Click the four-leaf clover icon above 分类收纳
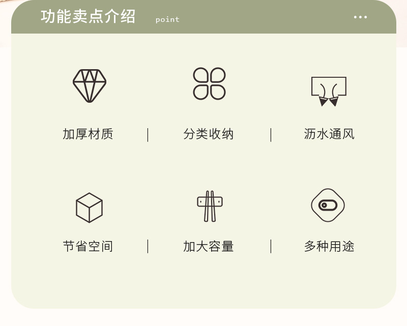Screen dimensions: 407x326 click(x=209, y=83)
